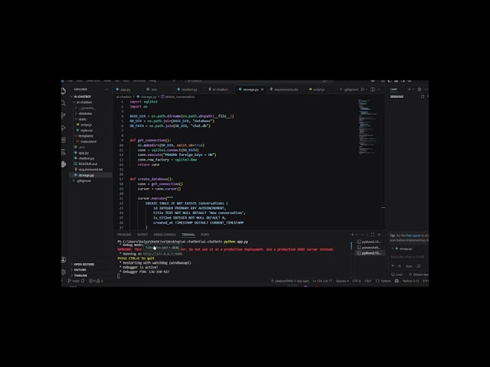Viewport: 490px width, 367px height.
Task: Click the main branch status bar item
Action: coord(73,281)
